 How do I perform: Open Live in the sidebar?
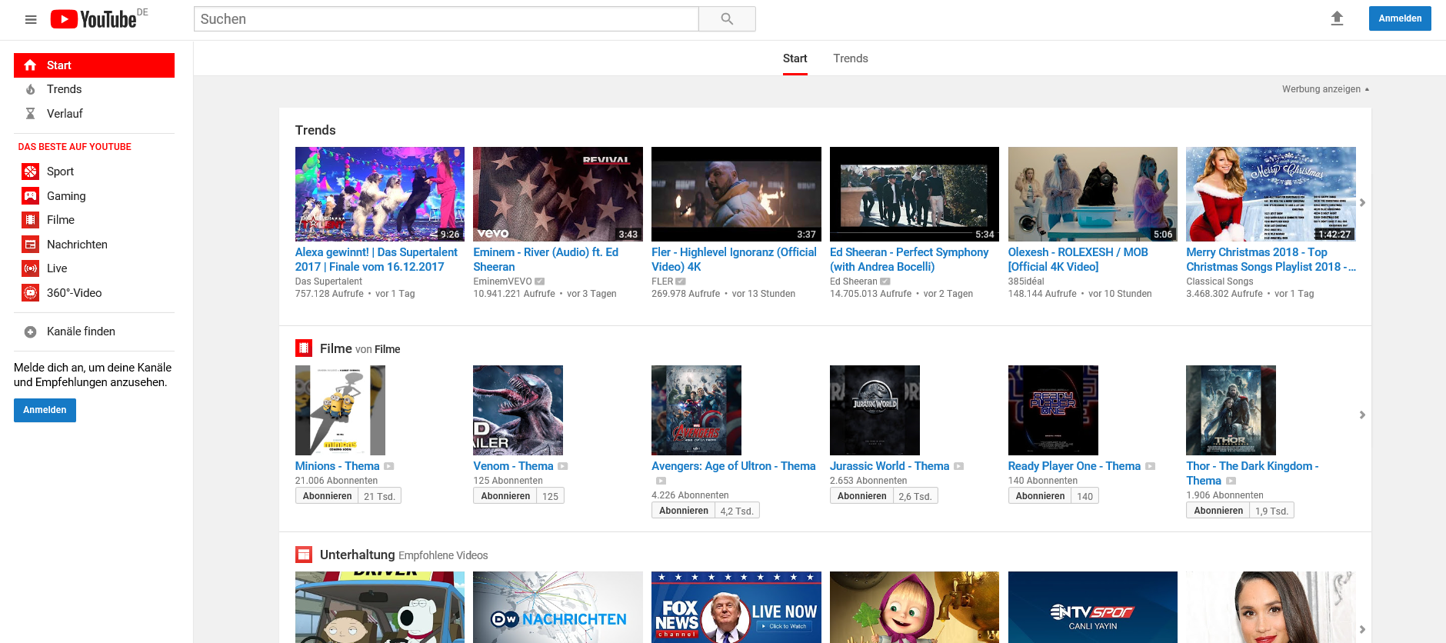(x=94, y=268)
